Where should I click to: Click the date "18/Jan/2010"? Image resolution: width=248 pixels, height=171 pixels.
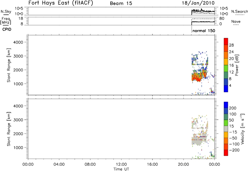pos(198,3)
